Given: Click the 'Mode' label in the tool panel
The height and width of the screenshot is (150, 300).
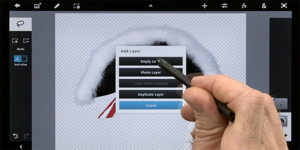Looking at the screenshot, I should tap(20, 49).
